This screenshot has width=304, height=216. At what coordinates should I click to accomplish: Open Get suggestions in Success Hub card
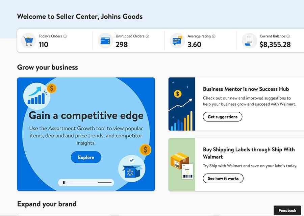[x=222, y=117]
